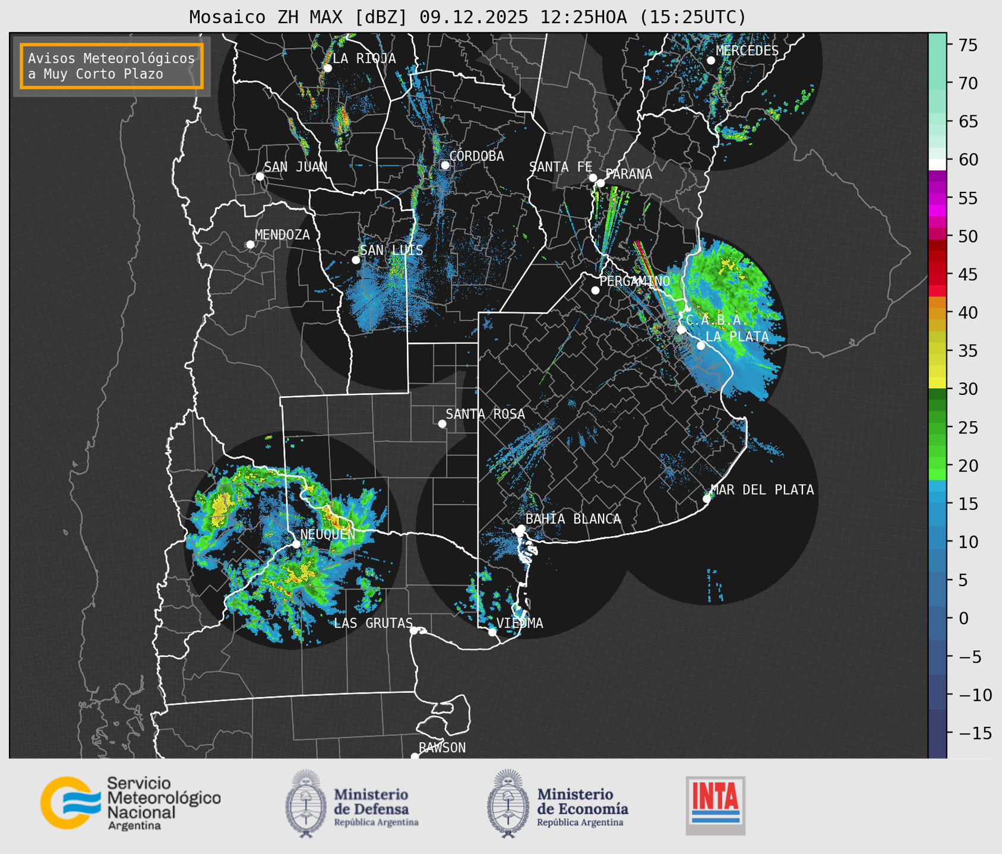Click the "C.A.B.A." label
The image size is (1002, 854).
click(x=715, y=321)
